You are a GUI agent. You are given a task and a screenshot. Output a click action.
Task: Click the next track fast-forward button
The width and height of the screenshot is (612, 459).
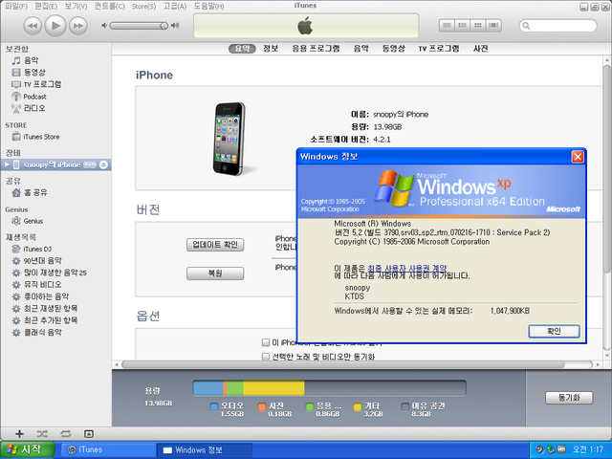pos(78,26)
